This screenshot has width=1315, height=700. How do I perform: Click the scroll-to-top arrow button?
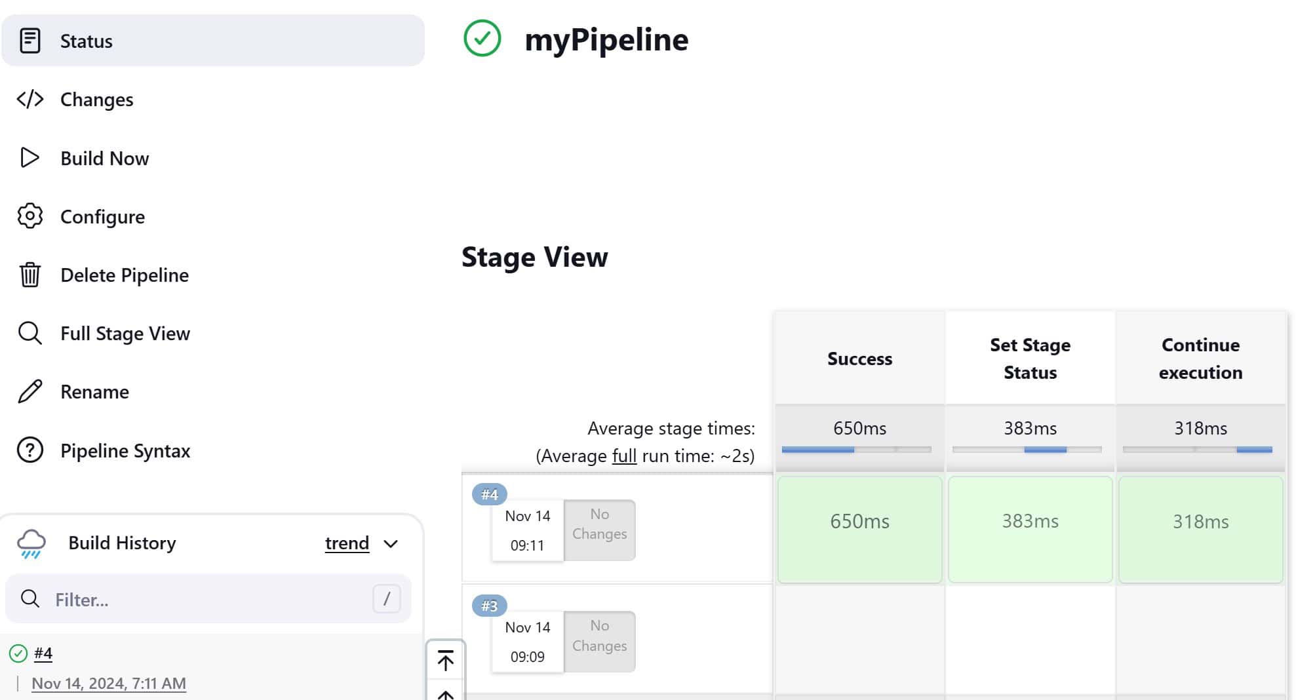pyautogui.click(x=446, y=661)
